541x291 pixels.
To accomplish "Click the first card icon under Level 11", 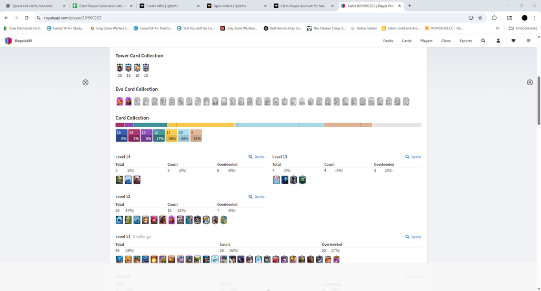I will [x=119, y=259].
